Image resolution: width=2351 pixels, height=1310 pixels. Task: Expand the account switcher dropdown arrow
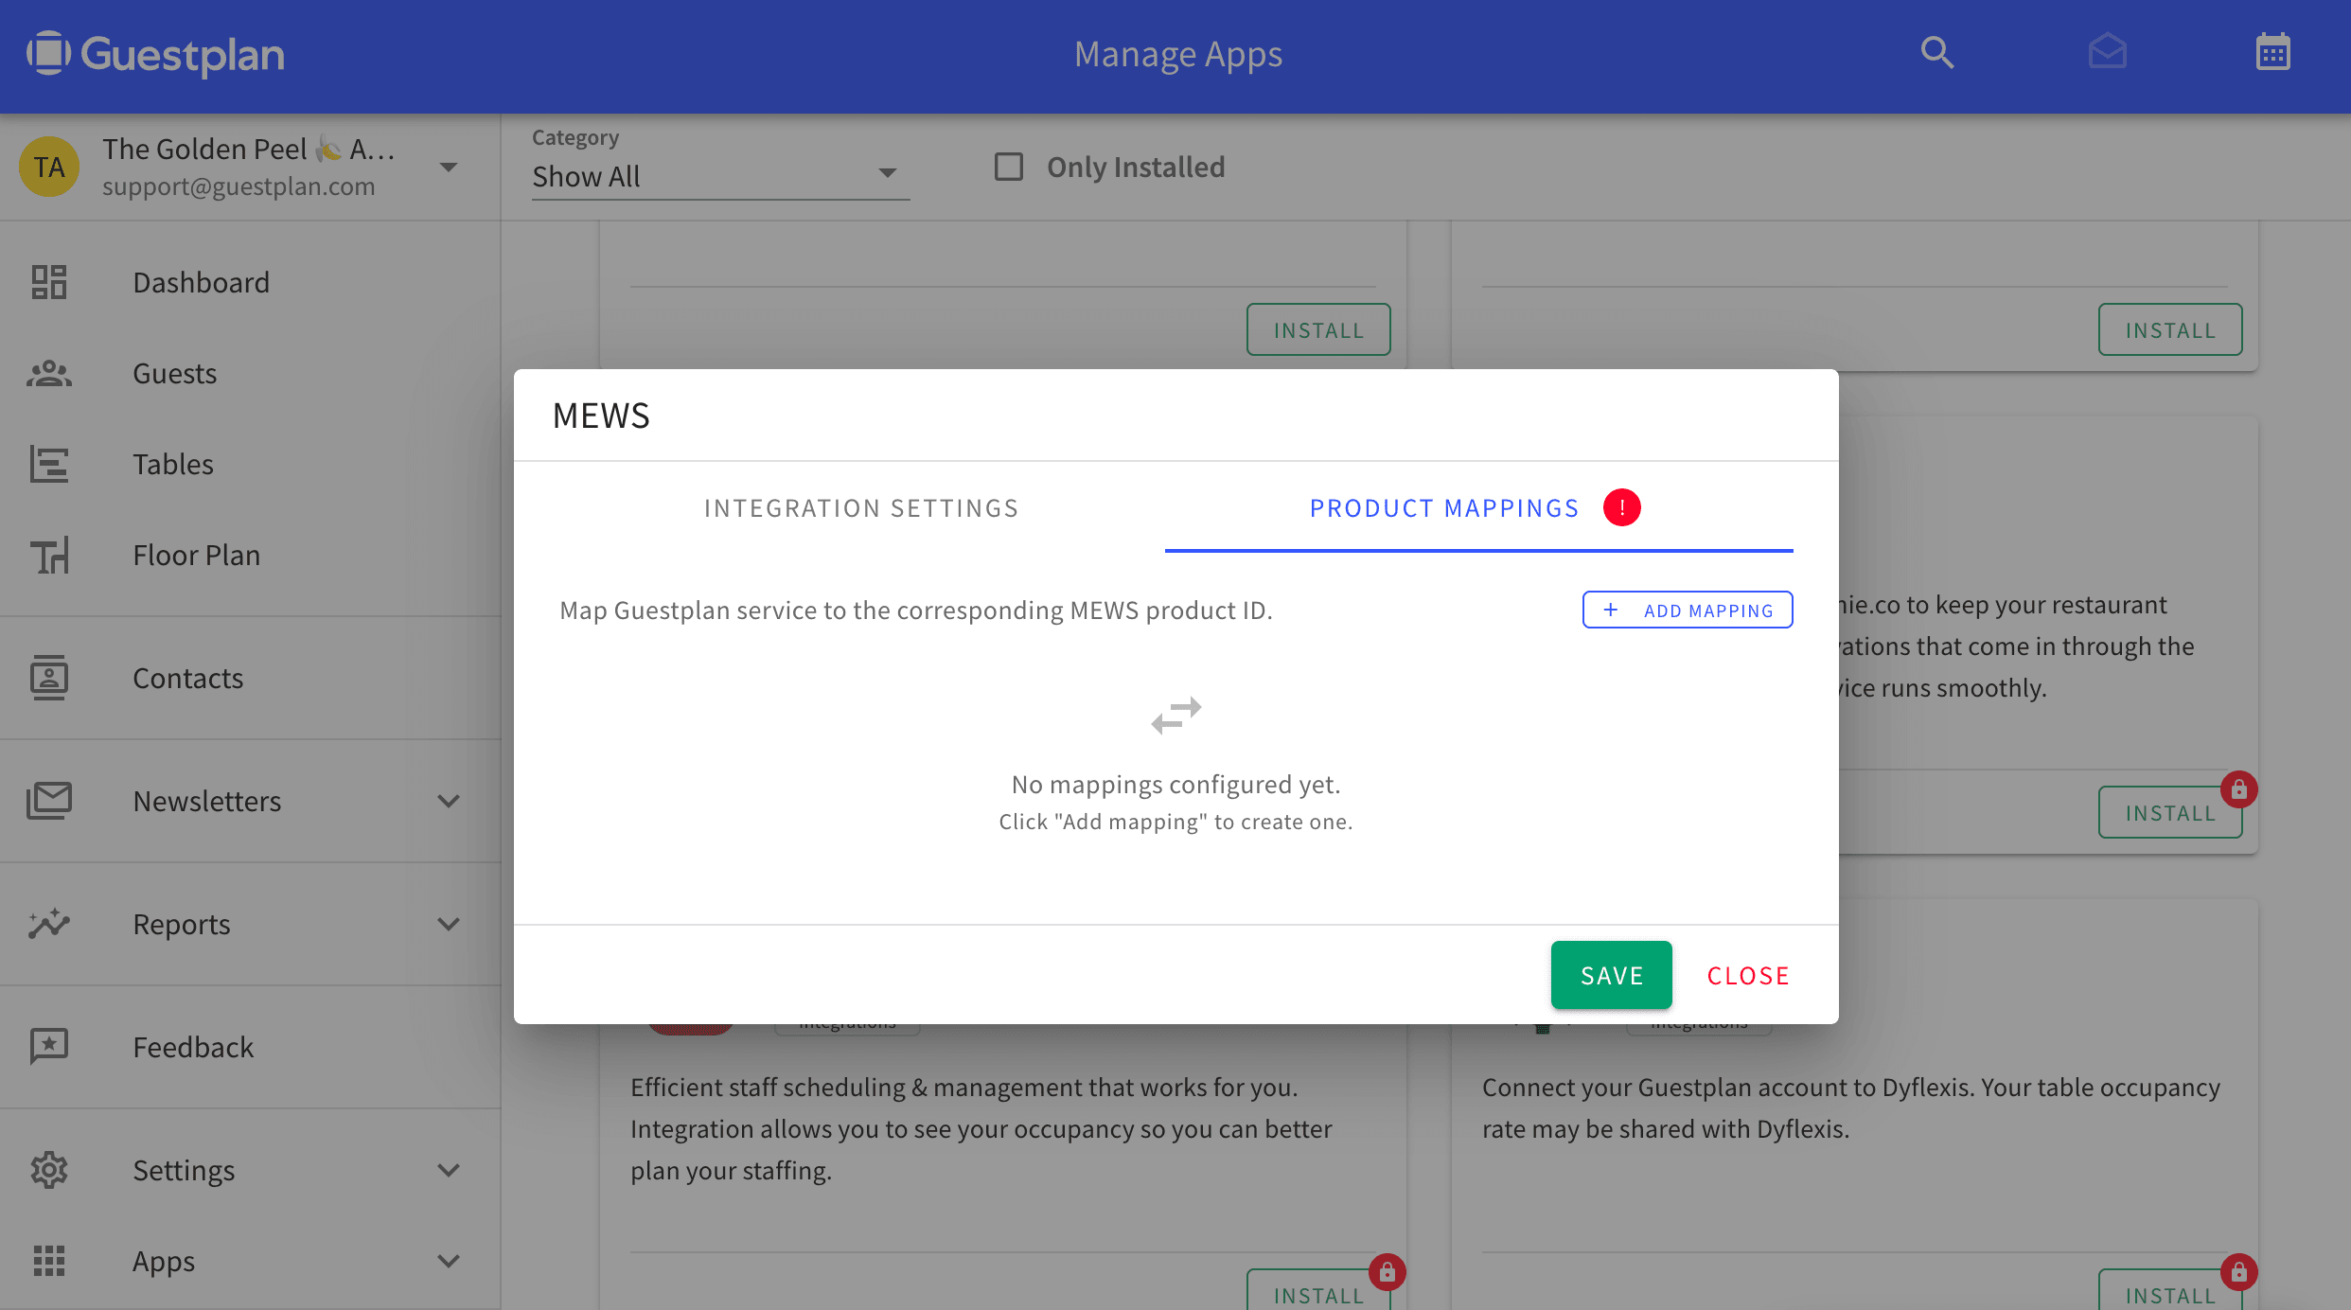pos(449,168)
